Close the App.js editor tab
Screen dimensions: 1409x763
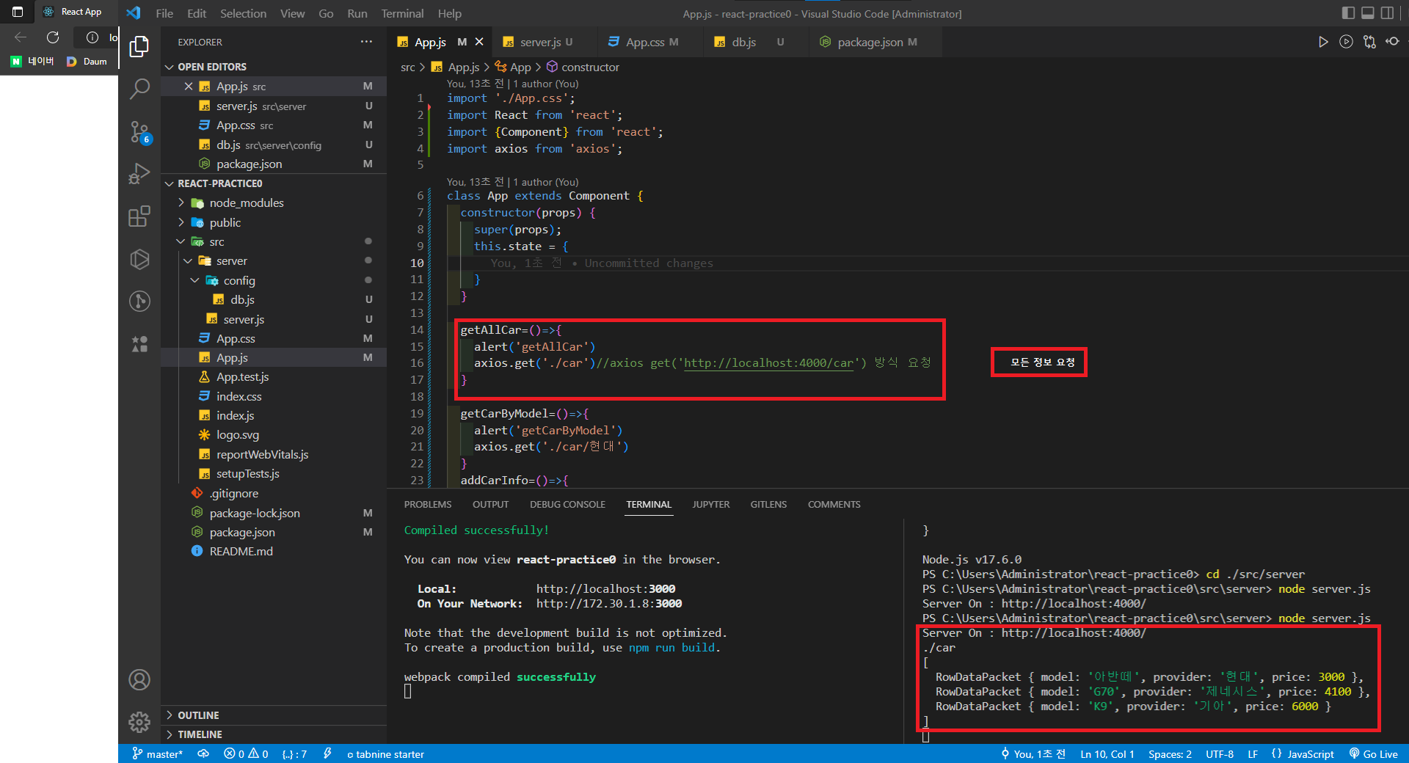click(479, 42)
